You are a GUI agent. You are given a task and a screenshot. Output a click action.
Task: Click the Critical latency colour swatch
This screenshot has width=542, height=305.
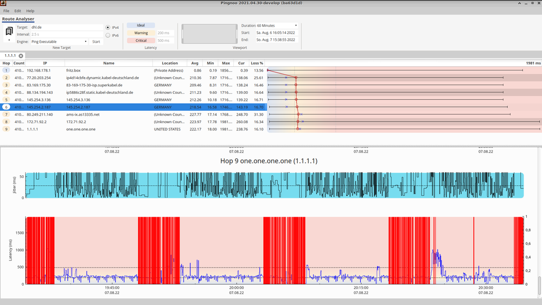(141, 41)
